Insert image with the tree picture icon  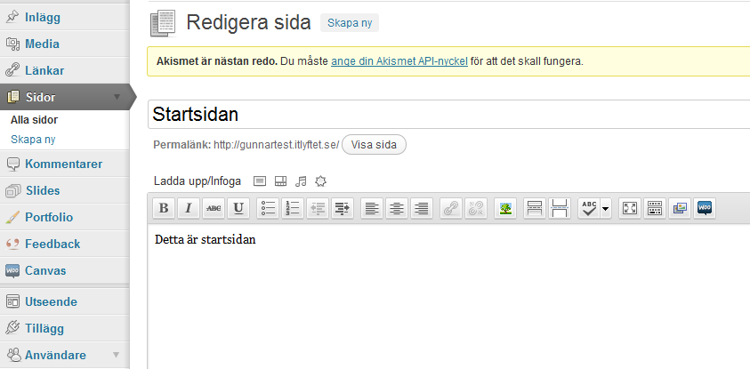pyautogui.click(x=505, y=208)
